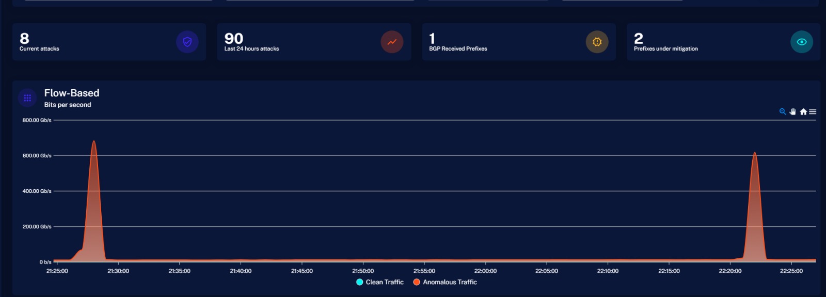Screen dimensions: 826x297
Task: Toggle Anomalous Traffic series in legend
Action: click(x=450, y=282)
